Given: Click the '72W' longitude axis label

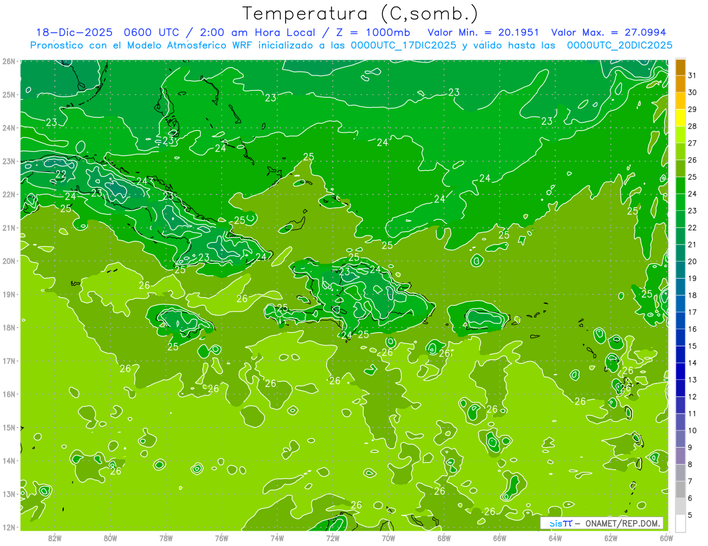Looking at the screenshot, I should pos(333,538).
